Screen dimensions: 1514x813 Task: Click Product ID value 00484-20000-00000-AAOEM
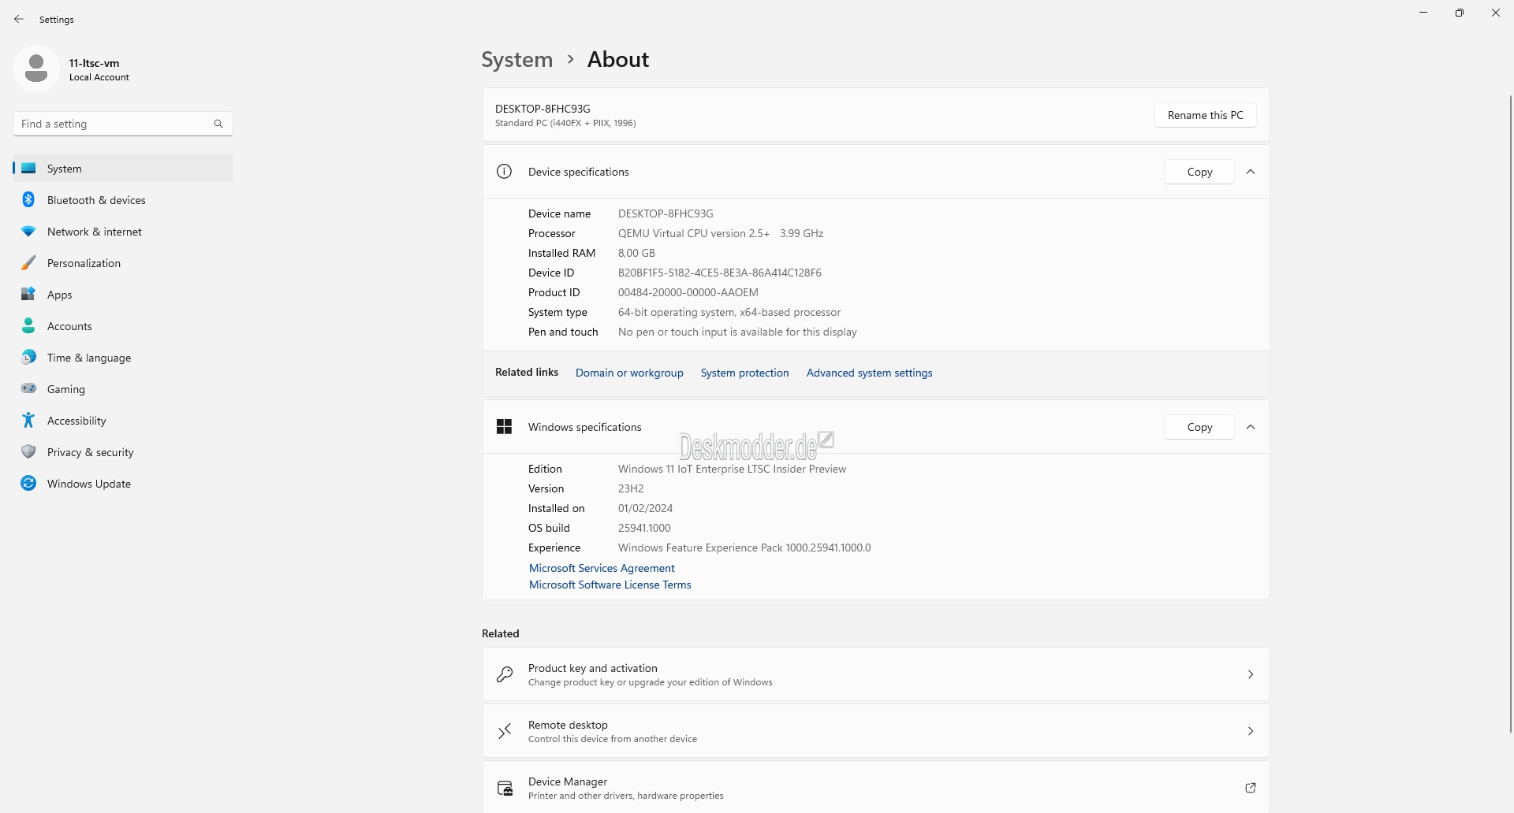(688, 292)
